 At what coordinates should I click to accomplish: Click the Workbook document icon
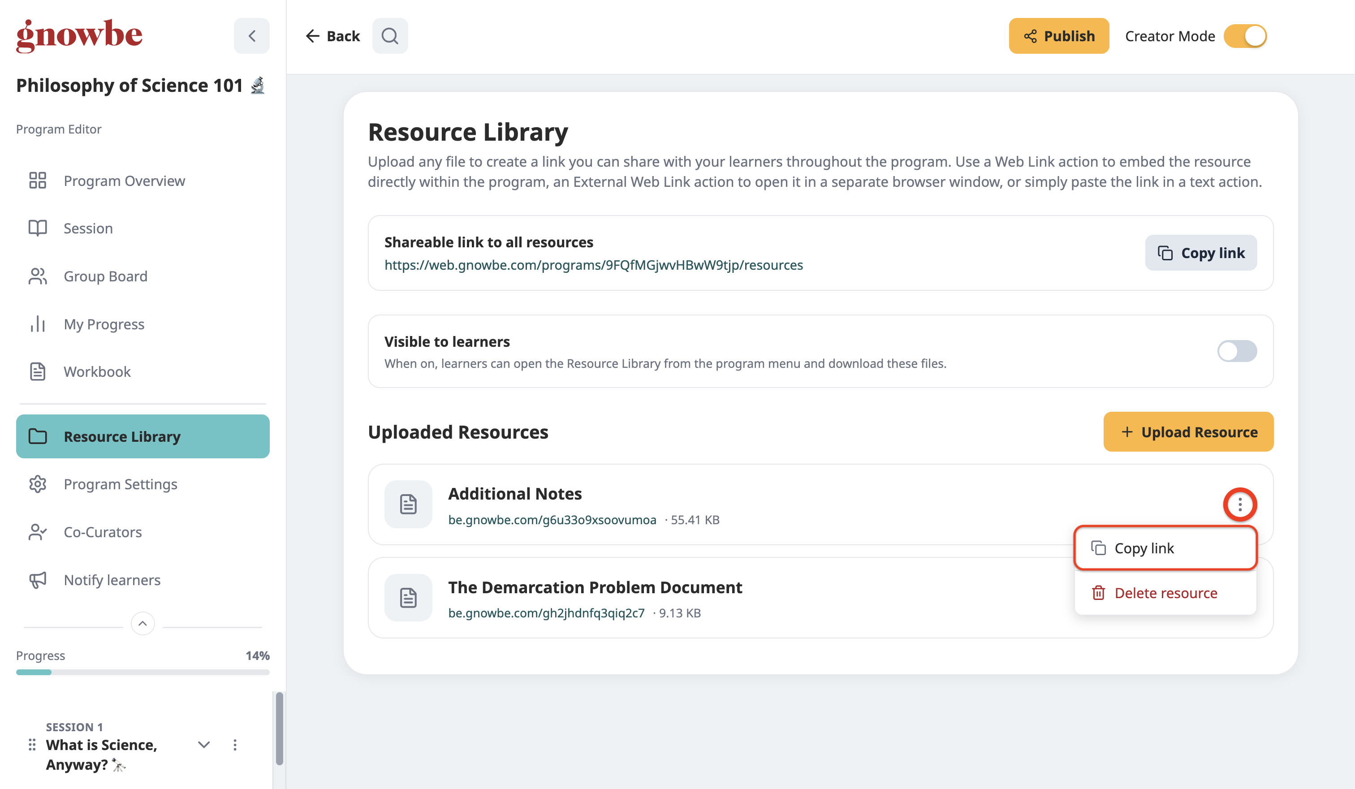click(x=38, y=371)
